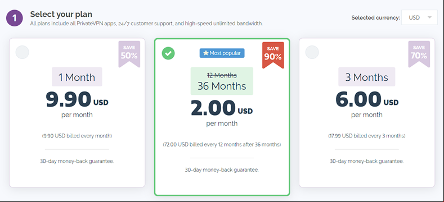Click the purple step 1 circle icon
The image size is (444, 202).
[15, 18]
